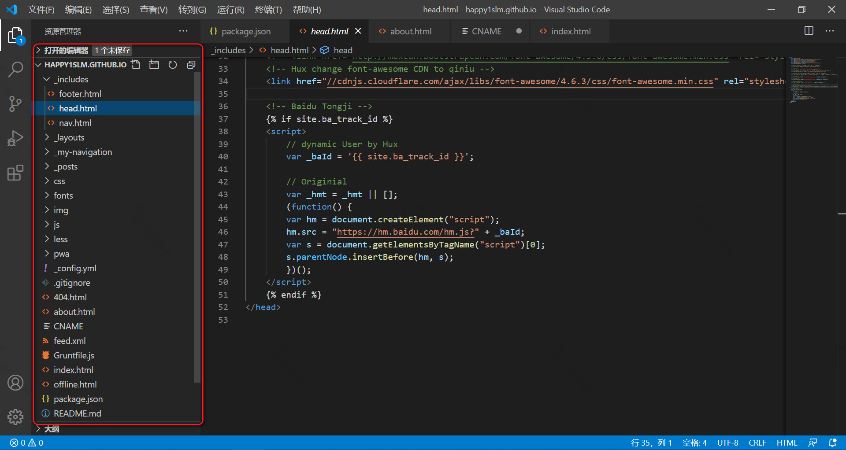
Task: Open Gruntfile.js in the file tree
Action: tap(74, 355)
